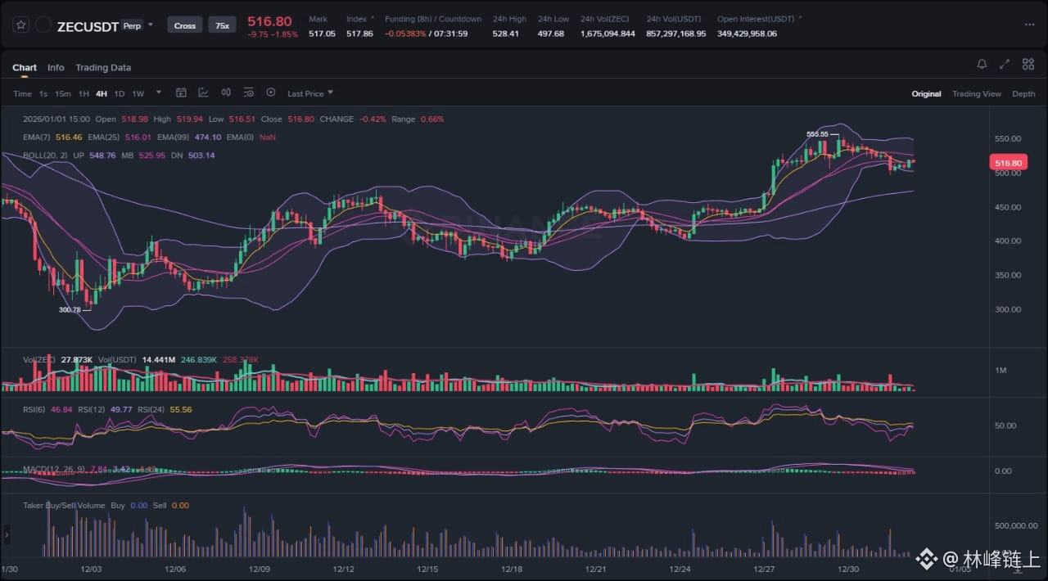
Task: Expand chart to fullscreen icon
Action: point(1005,65)
